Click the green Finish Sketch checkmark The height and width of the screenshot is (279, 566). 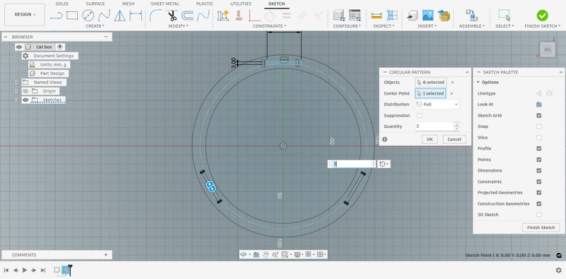[542, 15]
